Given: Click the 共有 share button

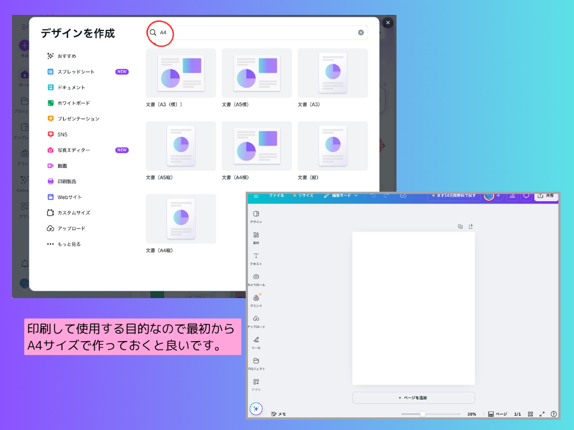Looking at the screenshot, I should tap(546, 196).
